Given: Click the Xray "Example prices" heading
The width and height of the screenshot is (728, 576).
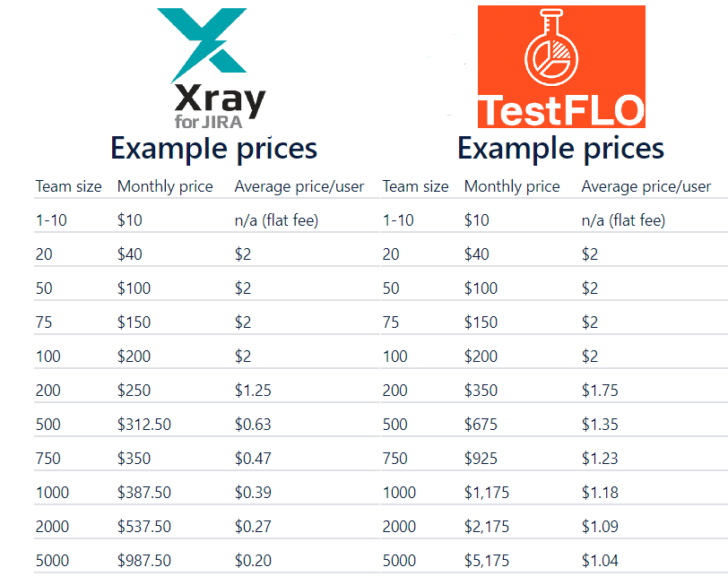Looking at the screenshot, I should coord(213,148).
